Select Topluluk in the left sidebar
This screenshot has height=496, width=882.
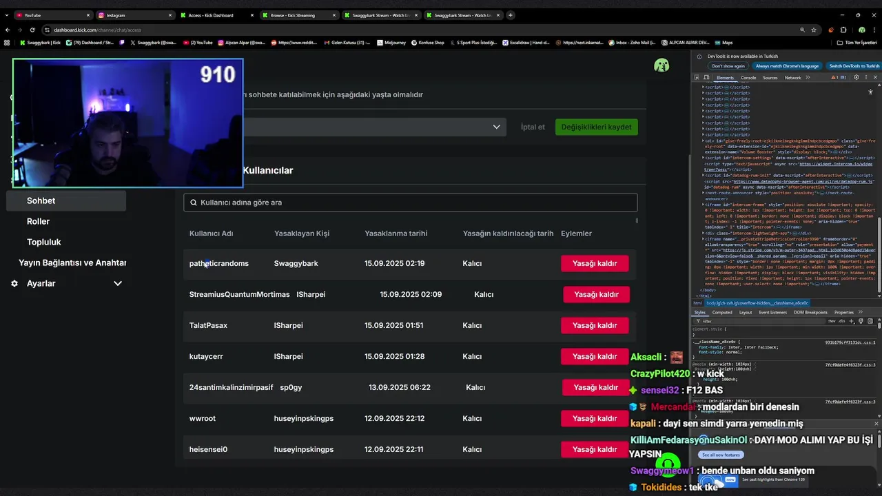pos(44,242)
